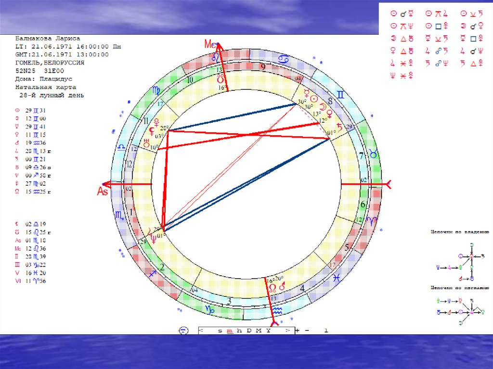Select the hours 'h' time unit

click(240, 331)
